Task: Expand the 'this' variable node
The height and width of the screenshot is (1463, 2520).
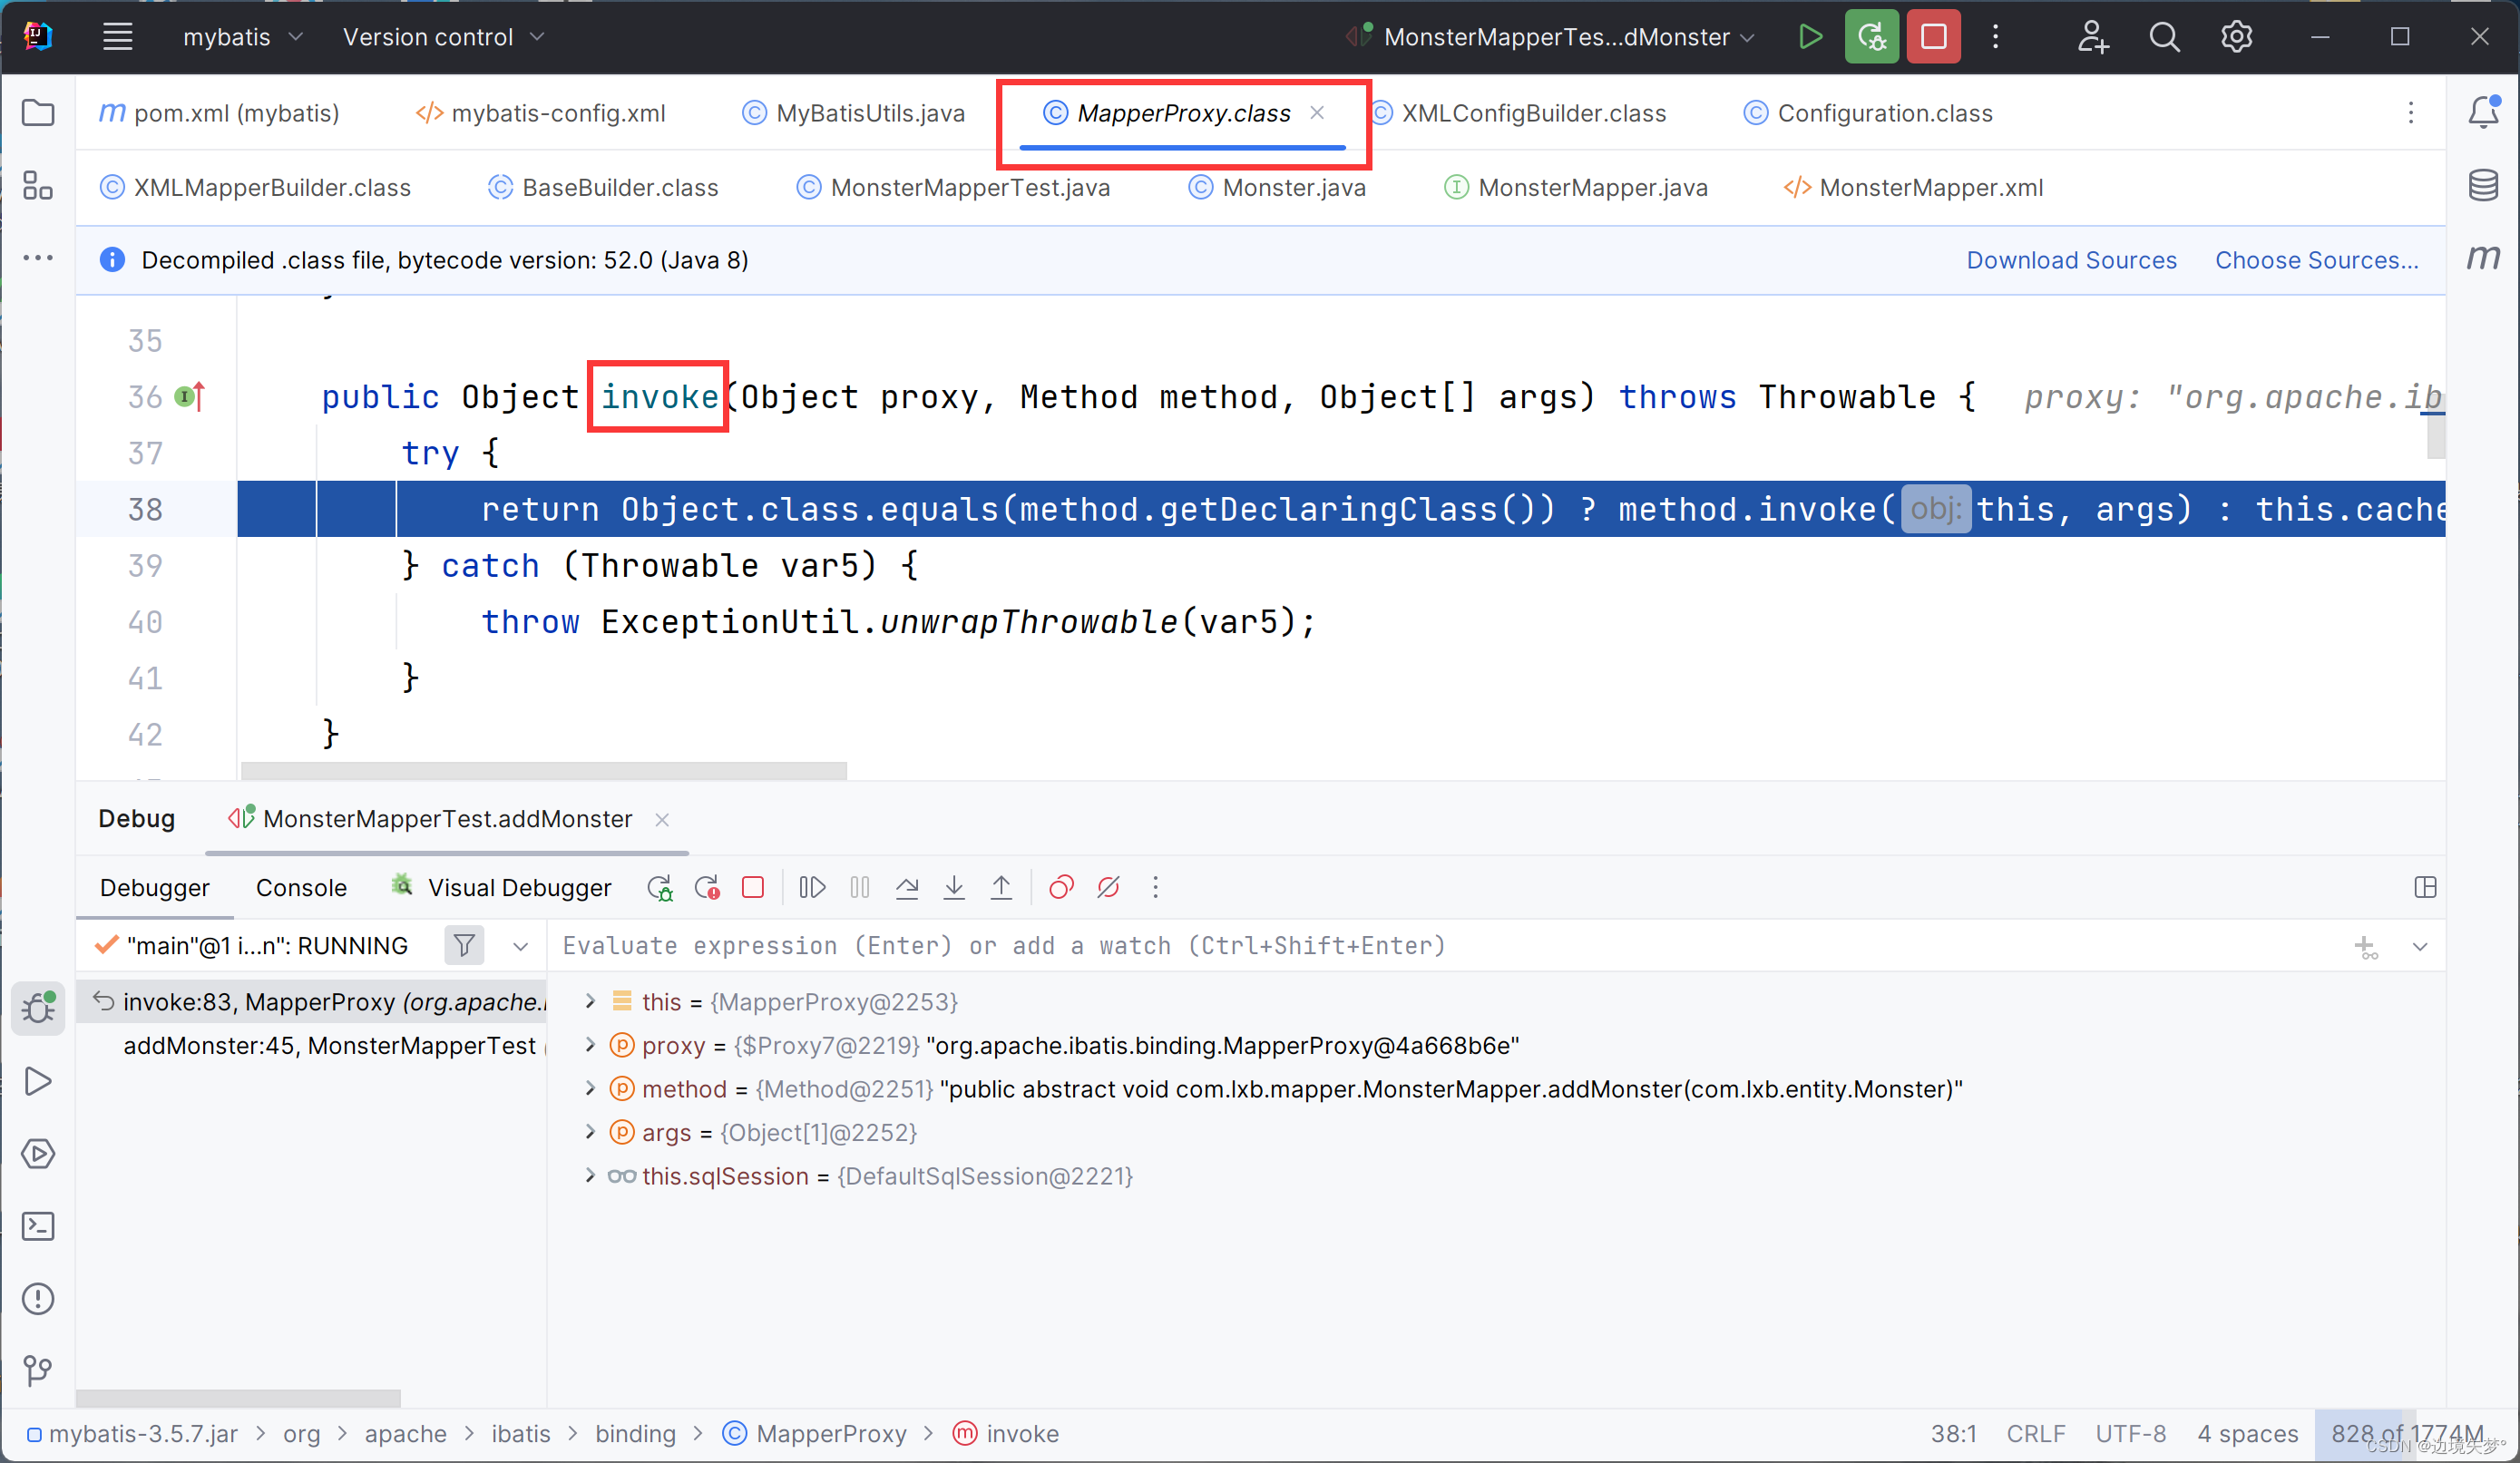Action: 590,1001
